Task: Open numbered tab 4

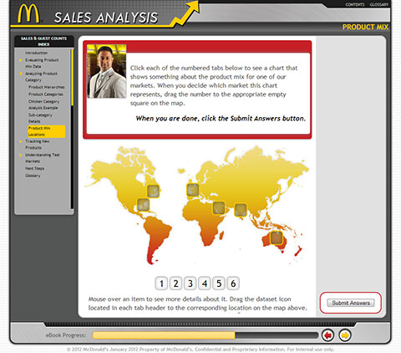Action: (x=205, y=284)
